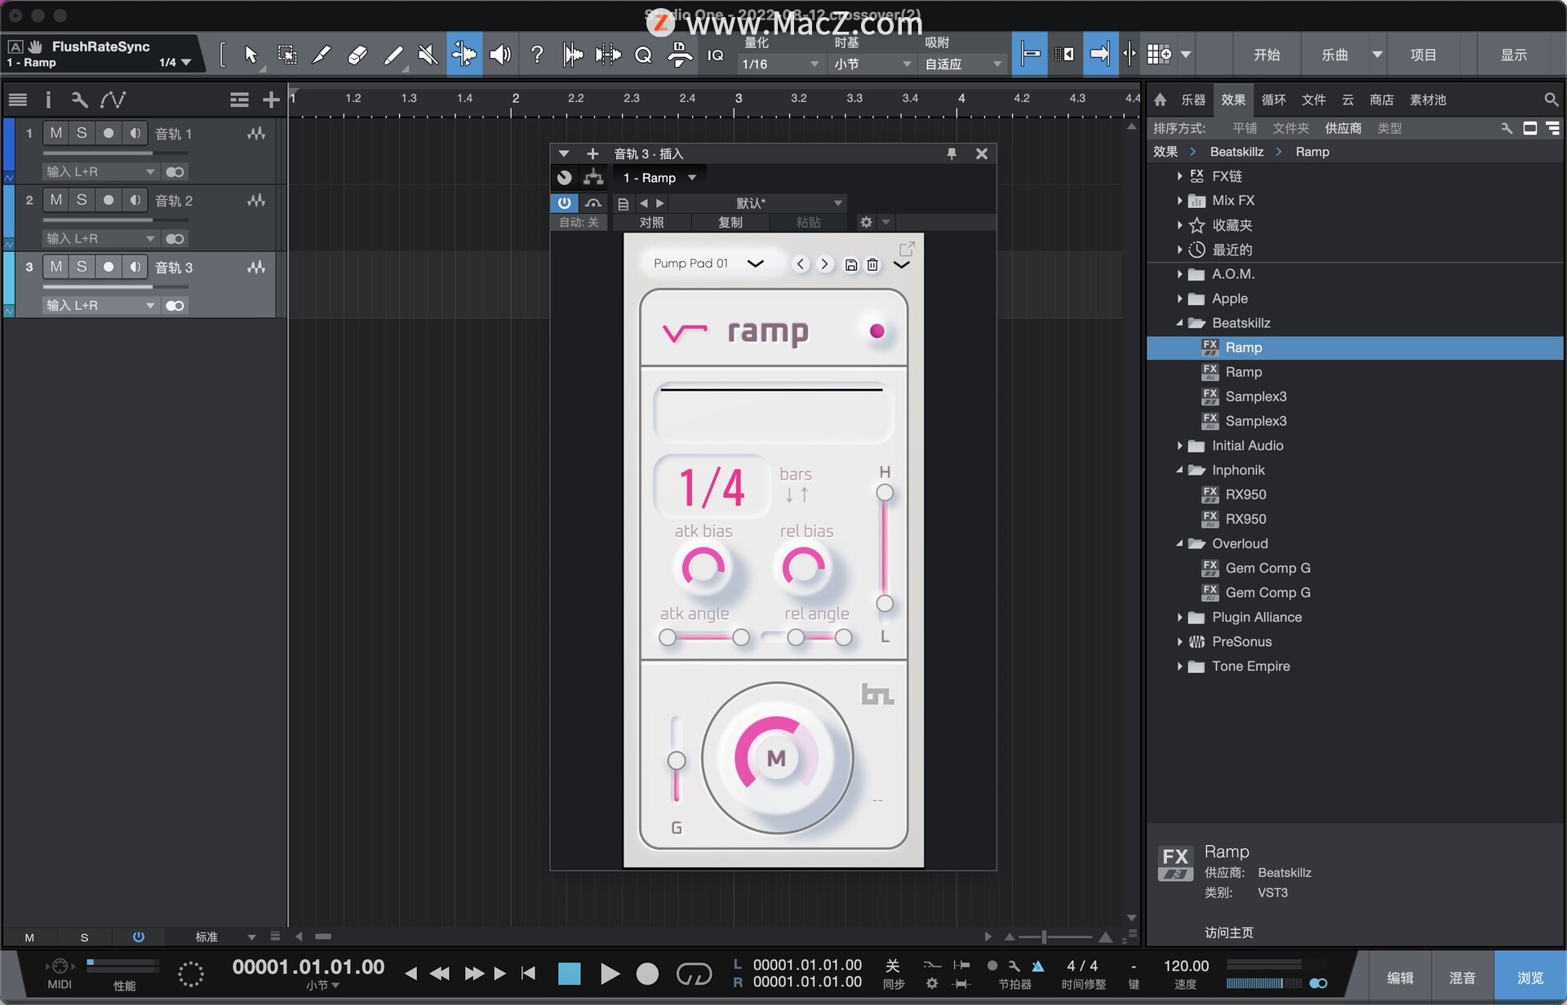Arm record on track 音轨 3
Image resolution: width=1567 pixels, height=1005 pixels.
[108, 267]
